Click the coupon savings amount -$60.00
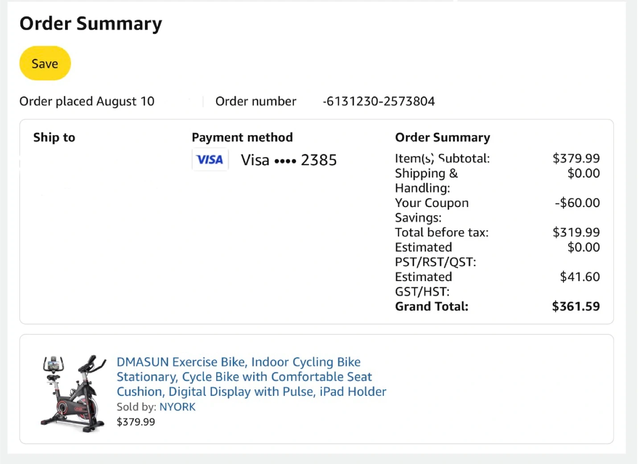 pos(577,203)
